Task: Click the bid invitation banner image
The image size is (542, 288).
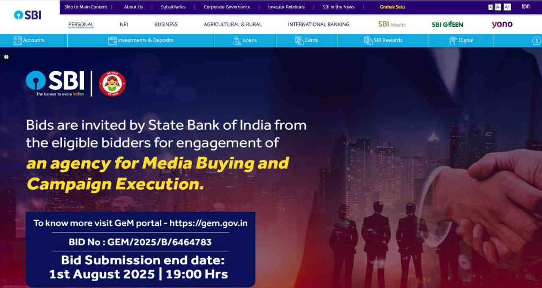Action: 271,168
